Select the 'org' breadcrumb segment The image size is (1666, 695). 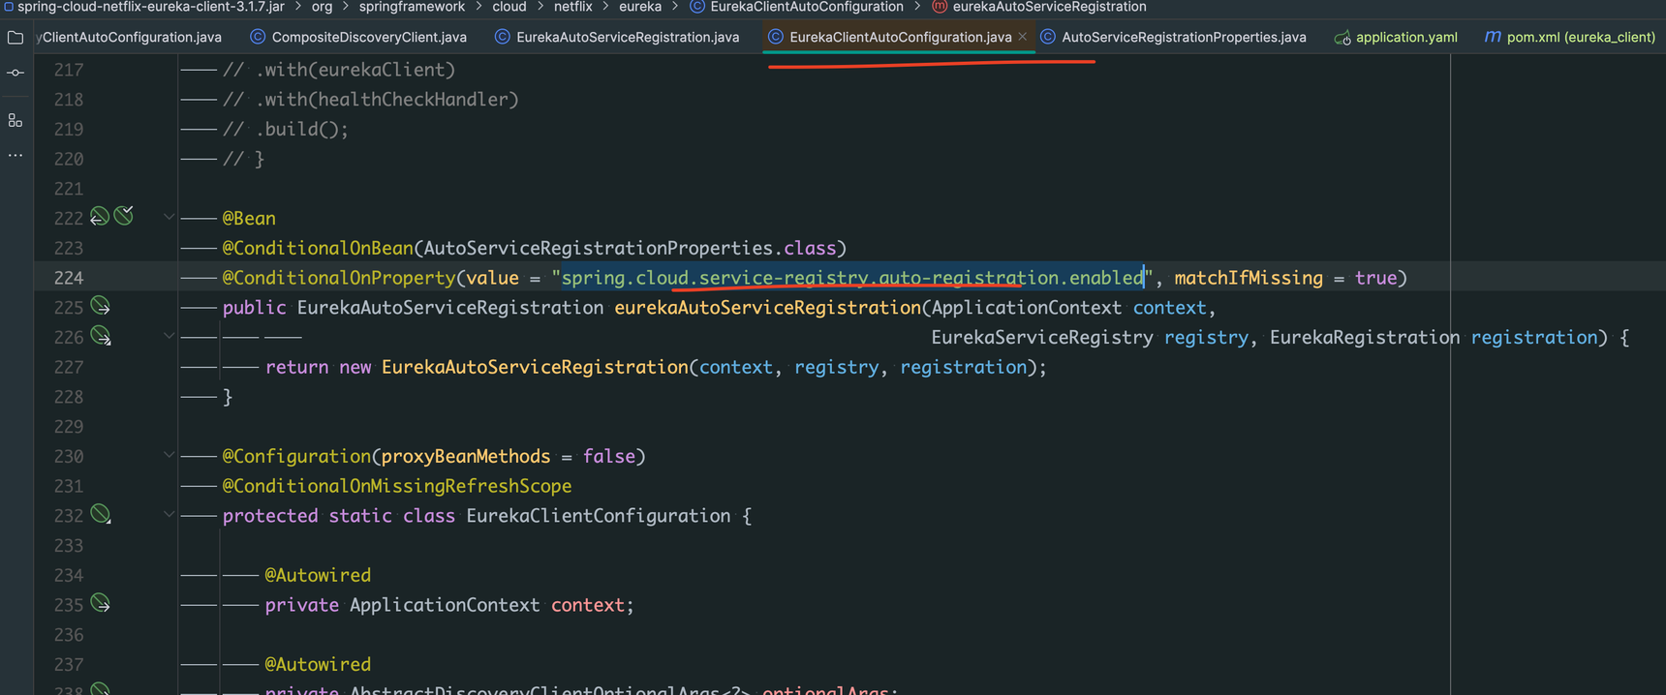point(322,7)
